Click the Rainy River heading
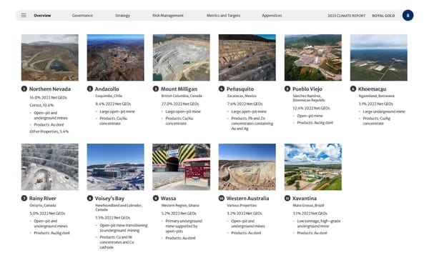This screenshot has height=260, width=429. click(43, 198)
